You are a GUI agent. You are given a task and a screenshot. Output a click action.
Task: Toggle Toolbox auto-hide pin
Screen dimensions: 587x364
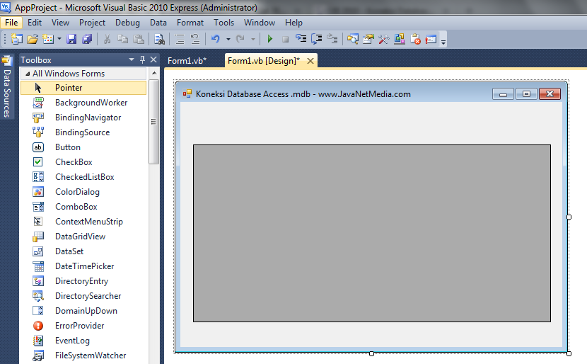pyautogui.click(x=142, y=59)
